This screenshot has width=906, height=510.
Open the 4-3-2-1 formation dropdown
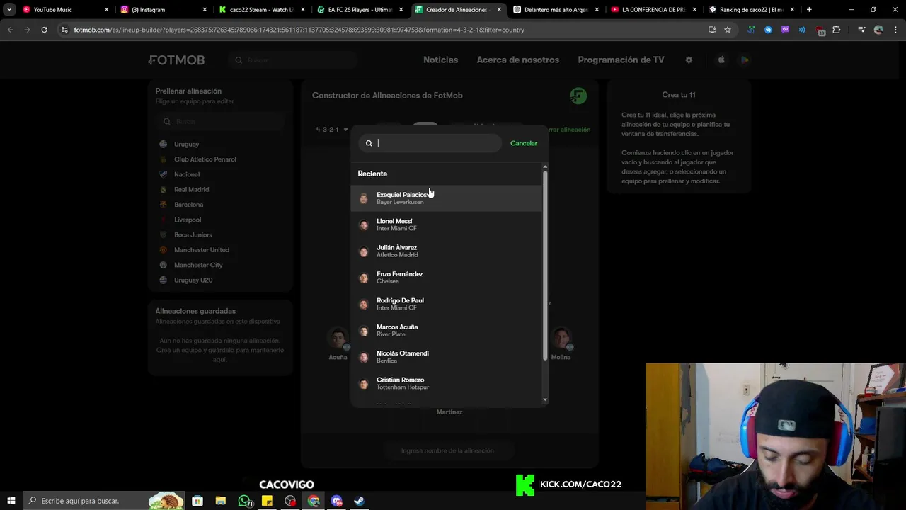pos(332,130)
